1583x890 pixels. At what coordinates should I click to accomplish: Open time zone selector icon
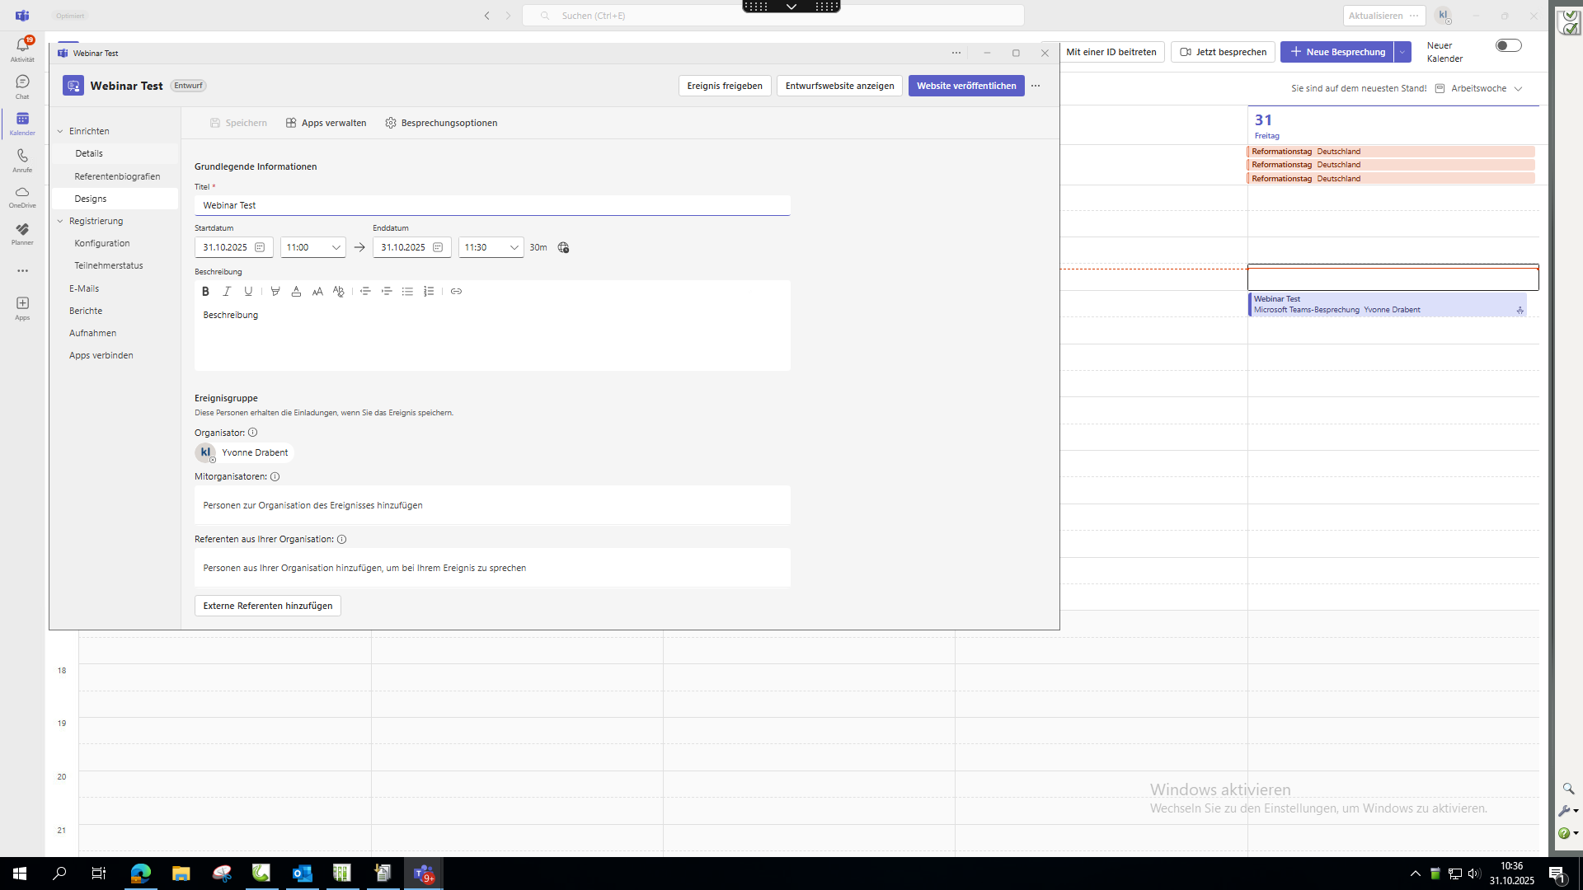click(563, 247)
